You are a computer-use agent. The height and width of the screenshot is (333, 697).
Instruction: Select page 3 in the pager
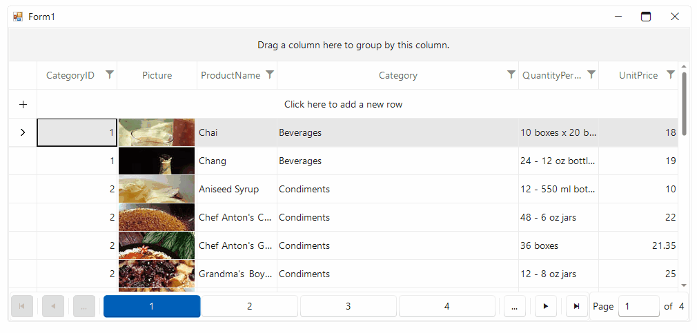click(x=348, y=306)
